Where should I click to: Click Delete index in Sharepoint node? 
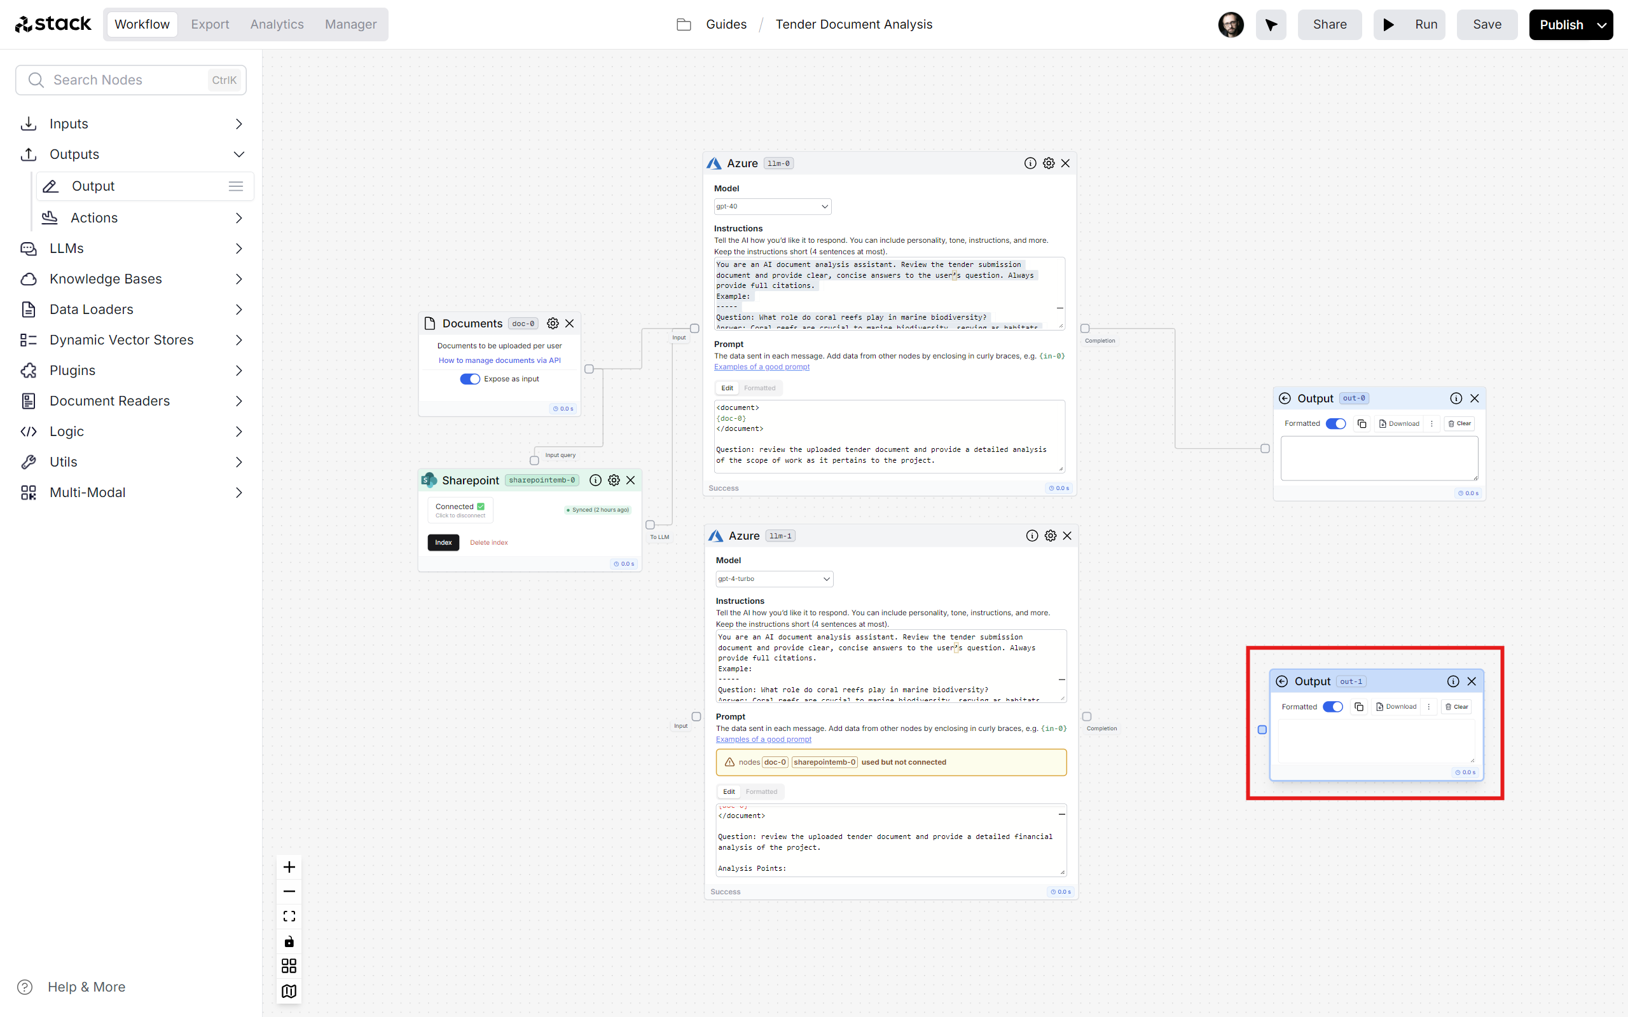pyautogui.click(x=489, y=543)
